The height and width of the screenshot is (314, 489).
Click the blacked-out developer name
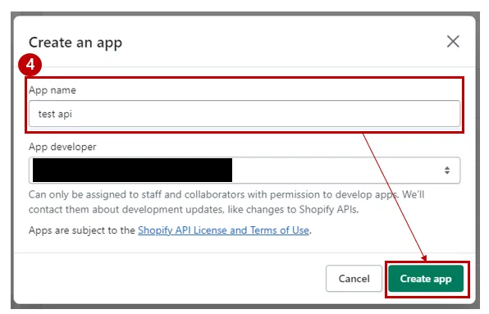coord(132,170)
